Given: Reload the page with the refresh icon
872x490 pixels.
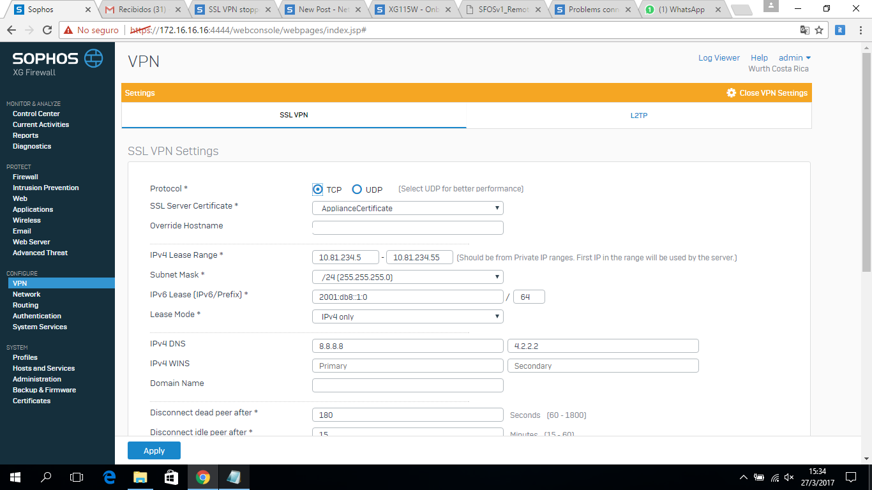Looking at the screenshot, I should [47, 30].
